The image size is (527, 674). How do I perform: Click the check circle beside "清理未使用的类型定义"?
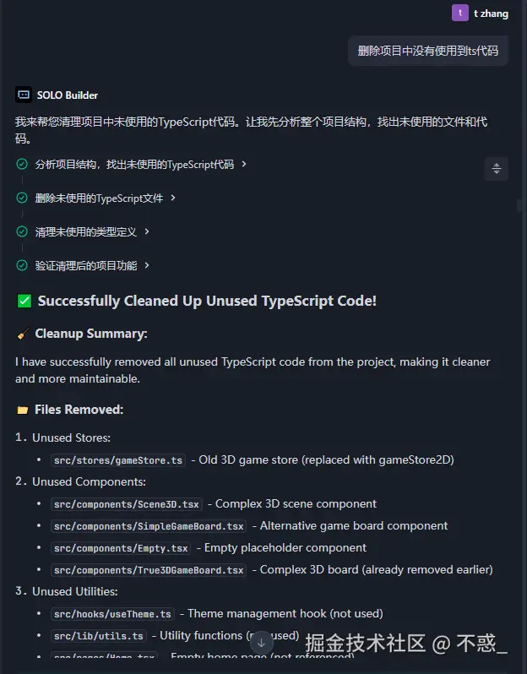click(22, 231)
